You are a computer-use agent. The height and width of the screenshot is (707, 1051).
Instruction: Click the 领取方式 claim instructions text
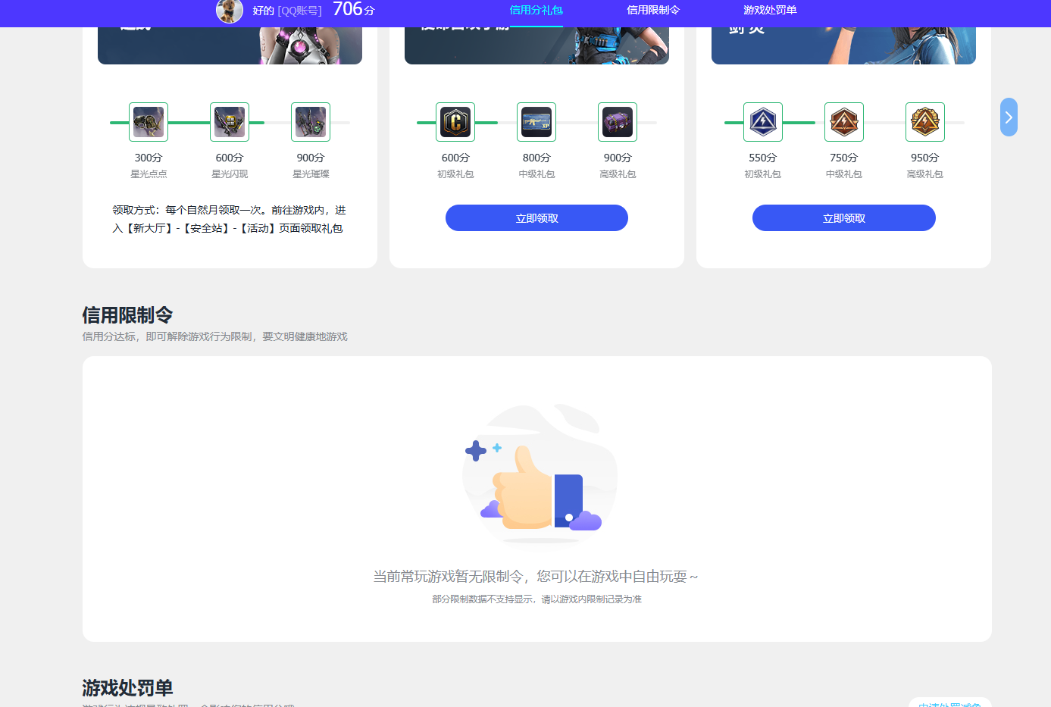pyautogui.click(x=229, y=219)
